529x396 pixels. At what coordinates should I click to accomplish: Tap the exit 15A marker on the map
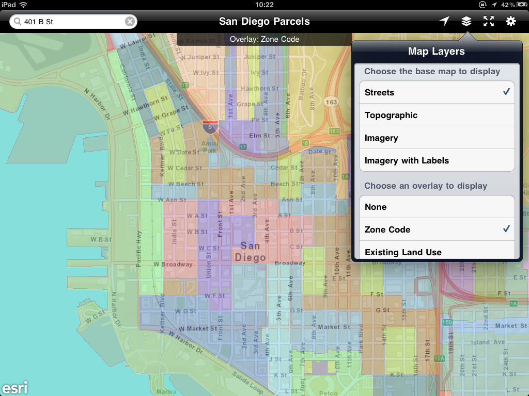(x=439, y=358)
